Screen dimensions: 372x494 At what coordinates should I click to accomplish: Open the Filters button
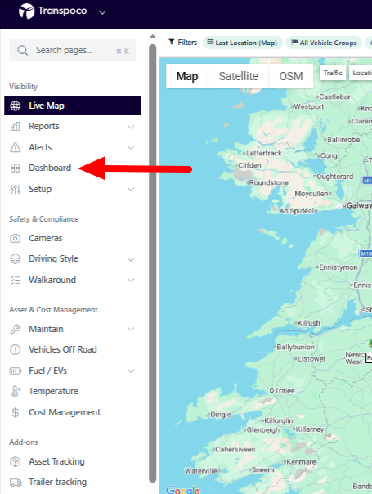182,43
